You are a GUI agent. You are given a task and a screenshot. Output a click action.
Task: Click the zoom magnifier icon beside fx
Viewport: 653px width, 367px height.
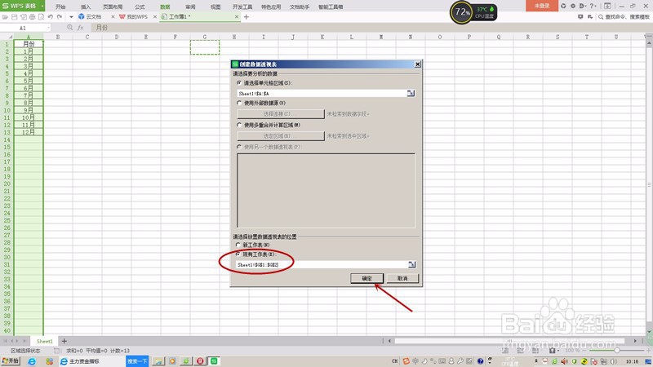pyautogui.click(x=69, y=28)
